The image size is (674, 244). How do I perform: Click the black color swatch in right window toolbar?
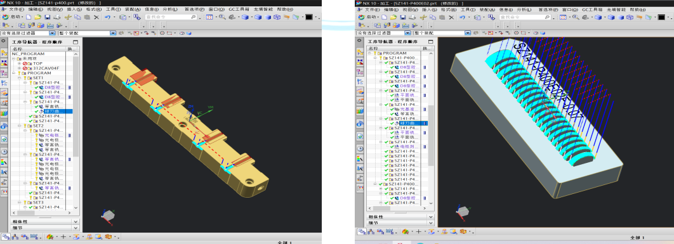pos(661,17)
